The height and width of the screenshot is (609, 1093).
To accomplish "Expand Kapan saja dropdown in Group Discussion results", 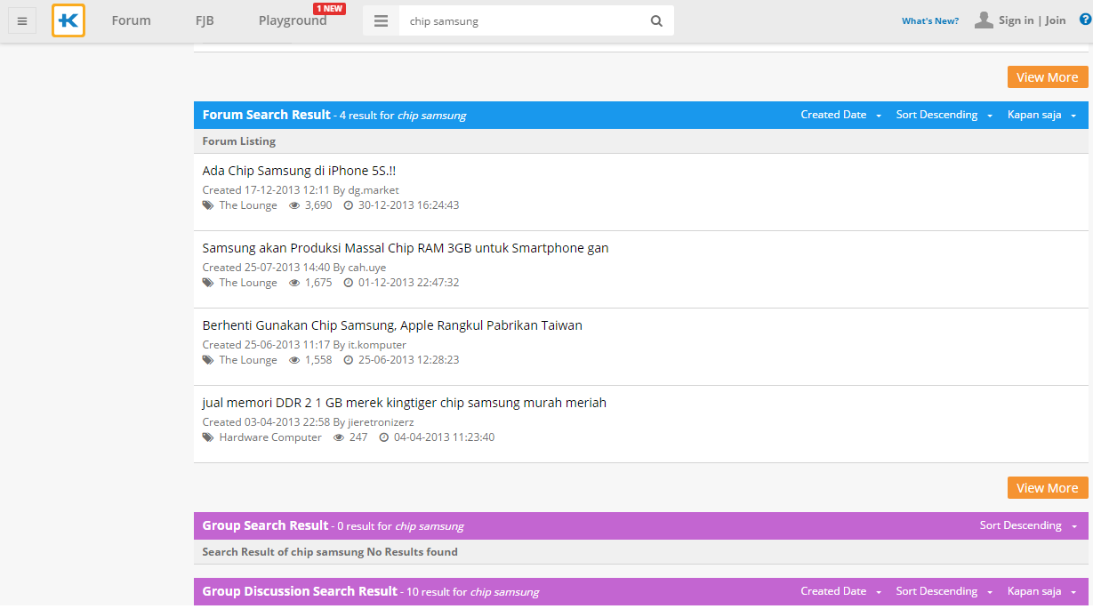I will (1041, 591).
